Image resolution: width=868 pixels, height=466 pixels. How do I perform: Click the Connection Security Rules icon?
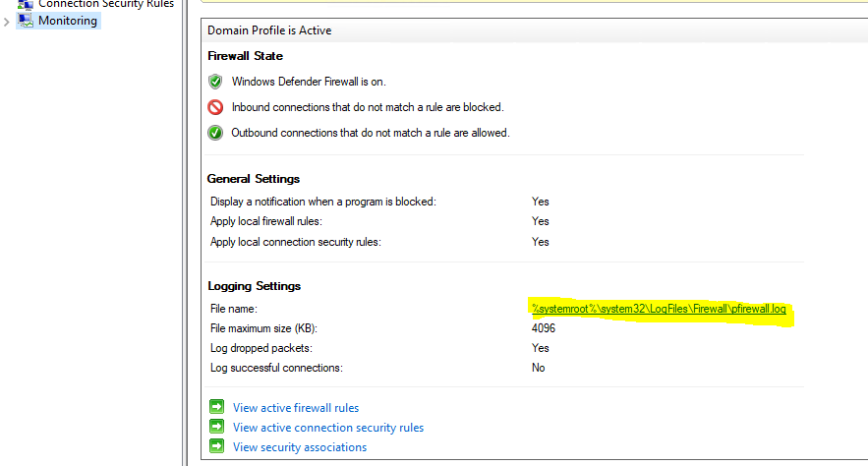(x=26, y=5)
